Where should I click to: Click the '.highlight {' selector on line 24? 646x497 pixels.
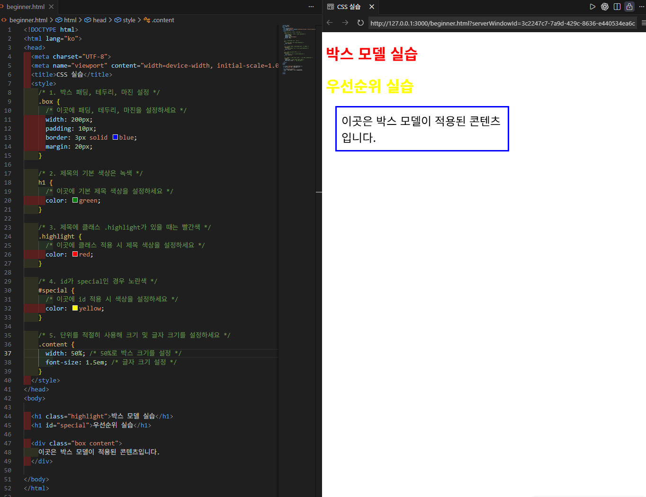coord(60,236)
